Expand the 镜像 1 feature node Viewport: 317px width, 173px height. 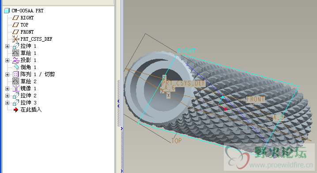(7, 89)
